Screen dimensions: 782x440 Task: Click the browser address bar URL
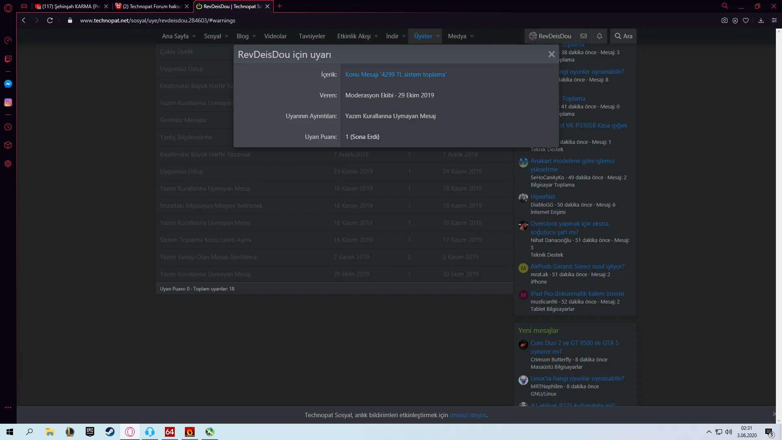[158, 20]
